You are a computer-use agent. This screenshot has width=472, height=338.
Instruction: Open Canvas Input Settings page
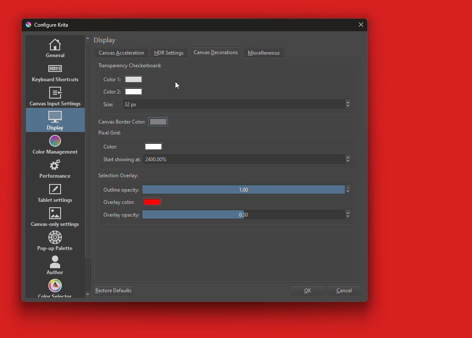click(55, 96)
